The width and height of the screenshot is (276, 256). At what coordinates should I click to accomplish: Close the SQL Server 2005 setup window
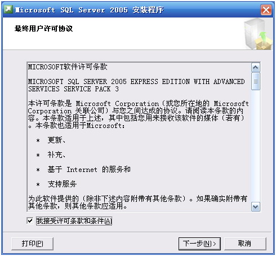(x=266, y=10)
